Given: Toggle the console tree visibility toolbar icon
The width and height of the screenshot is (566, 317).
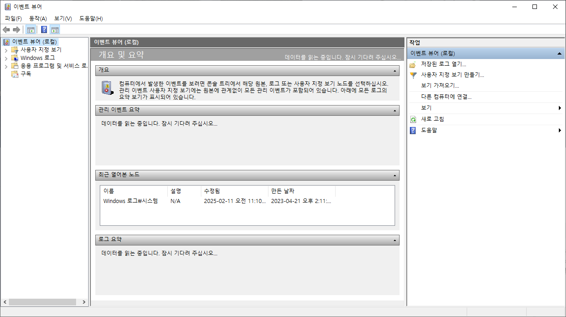Looking at the screenshot, I should point(30,29).
